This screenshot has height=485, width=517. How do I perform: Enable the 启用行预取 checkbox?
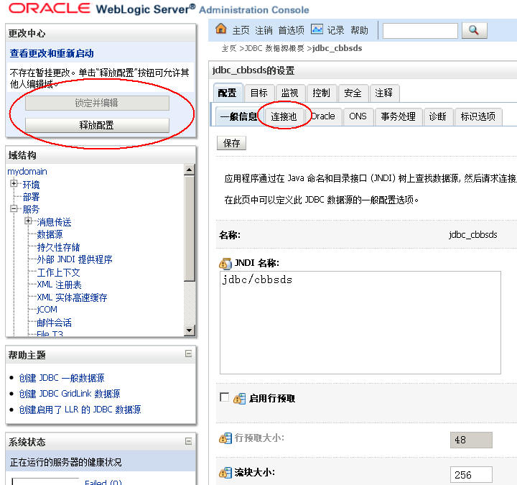[x=224, y=397]
